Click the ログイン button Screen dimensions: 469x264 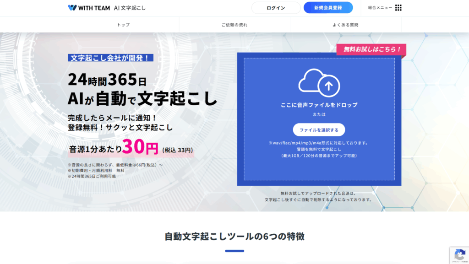click(x=276, y=8)
